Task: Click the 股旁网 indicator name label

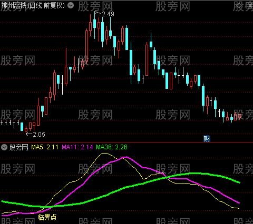Action: (19, 147)
